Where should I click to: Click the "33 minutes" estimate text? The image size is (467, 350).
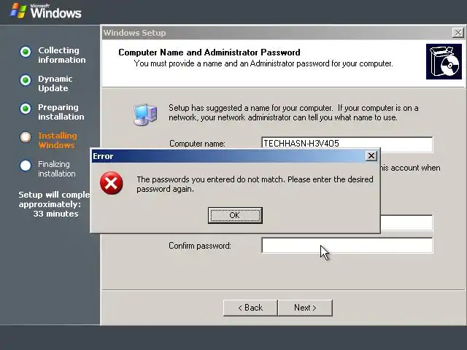tap(55, 214)
